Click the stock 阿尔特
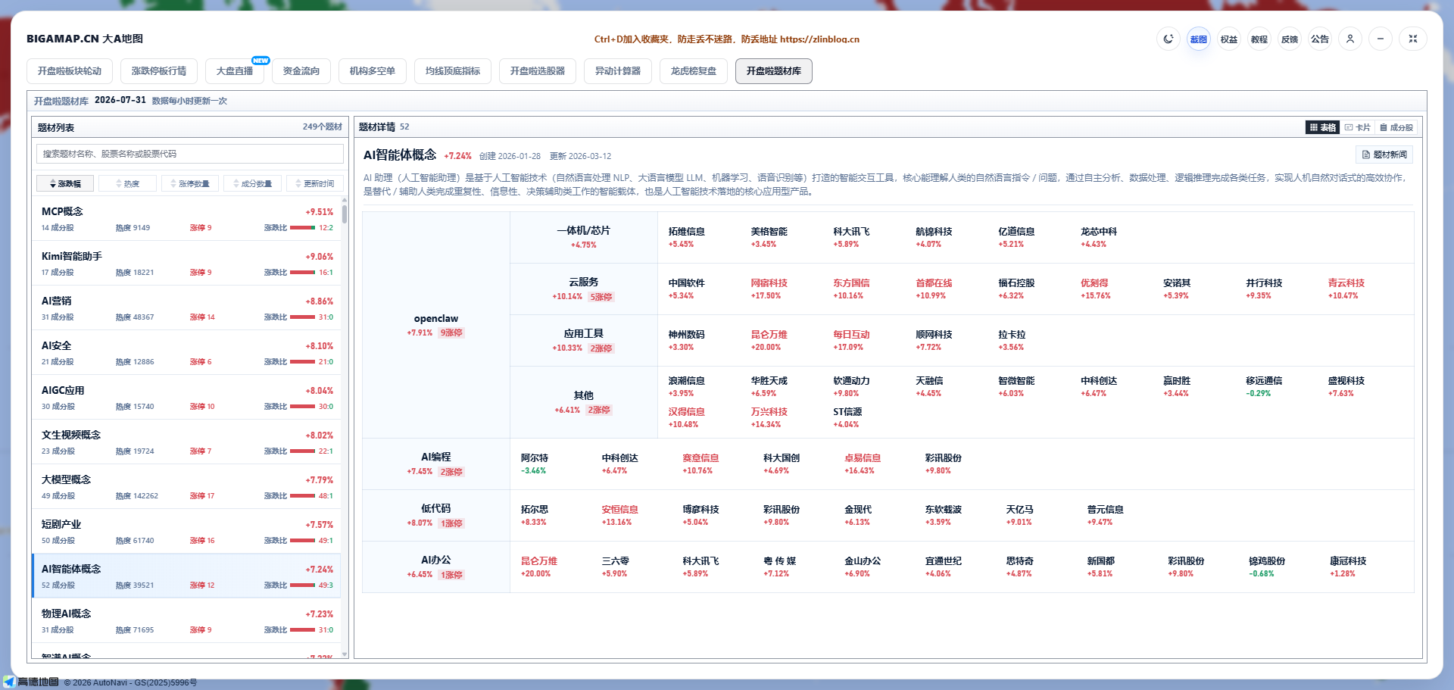The height and width of the screenshot is (690, 1454). coord(535,464)
